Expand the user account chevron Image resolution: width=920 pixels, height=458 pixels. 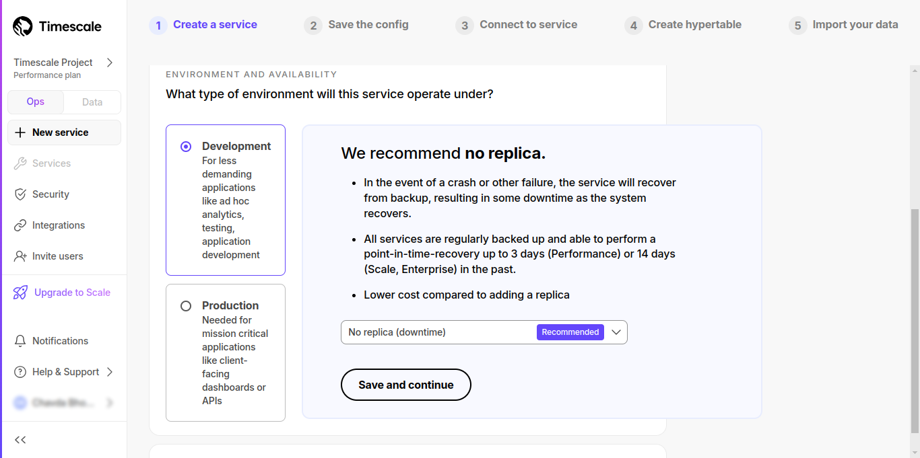[x=110, y=403]
